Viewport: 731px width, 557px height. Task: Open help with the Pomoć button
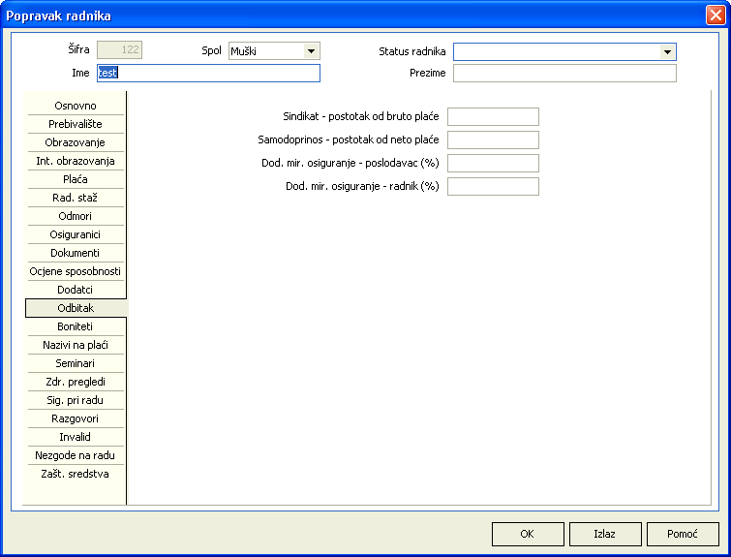tap(682, 534)
